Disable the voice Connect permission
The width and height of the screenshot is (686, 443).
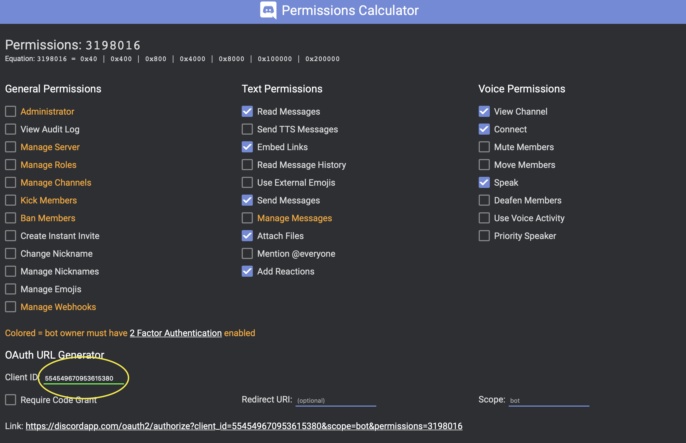(x=484, y=129)
